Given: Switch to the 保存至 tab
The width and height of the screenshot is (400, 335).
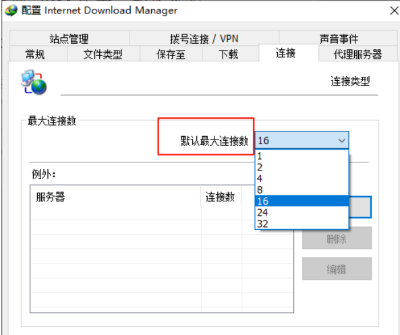Looking at the screenshot, I should (171, 55).
